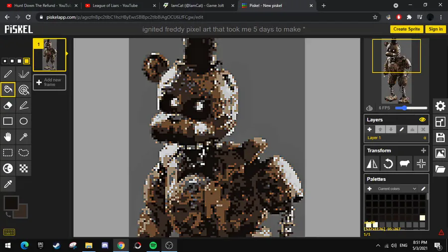
Task: Open the primary color swatch
Action: coord(11,203)
